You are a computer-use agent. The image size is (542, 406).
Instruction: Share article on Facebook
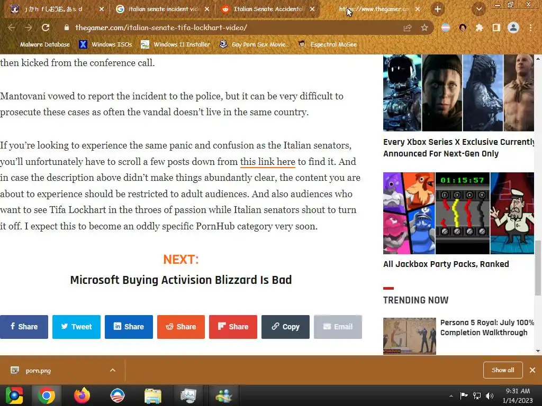(24, 327)
